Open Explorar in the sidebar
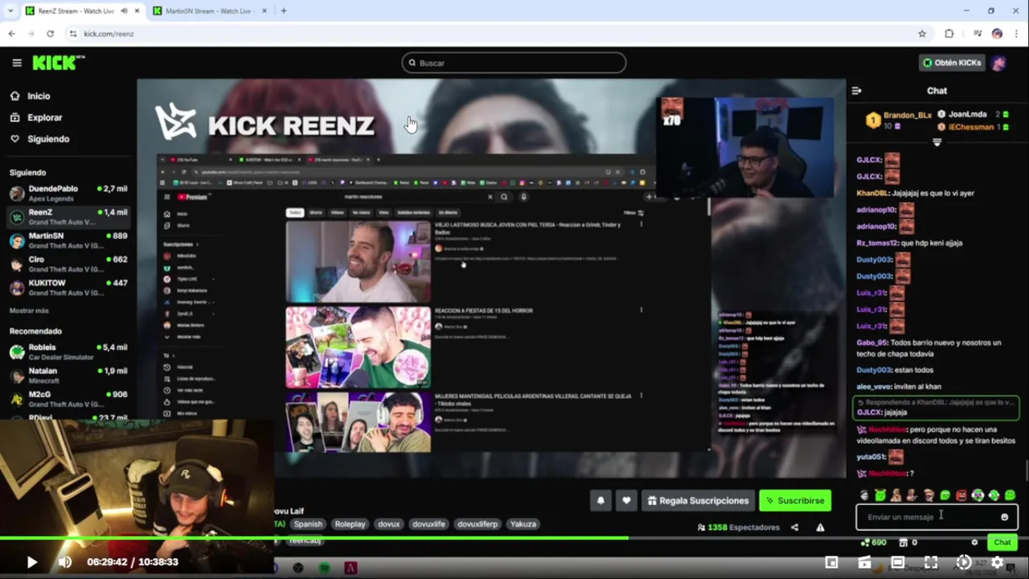The image size is (1029, 579). 36,117
